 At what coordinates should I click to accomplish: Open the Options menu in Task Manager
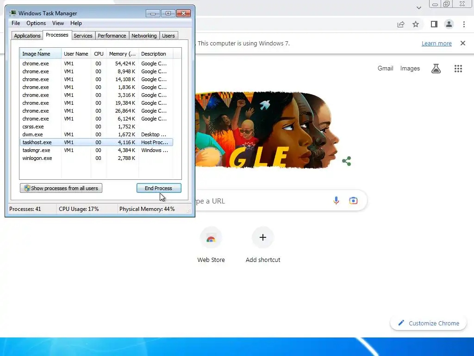click(x=36, y=23)
